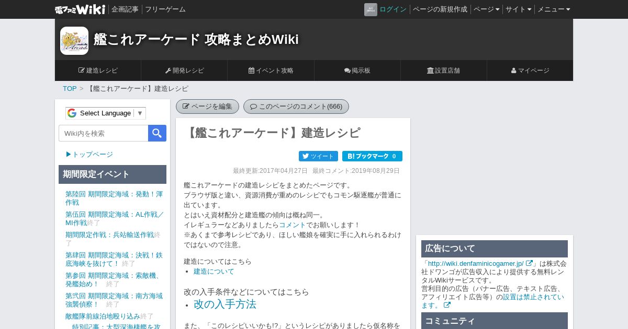Image resolution: width=628 pixels, height=329 pixels.
Task: Click the 期間限定イベント sidebar heading
Action: (x=113, y=174)
